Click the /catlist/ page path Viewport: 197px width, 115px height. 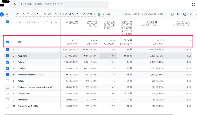point(22,68)
